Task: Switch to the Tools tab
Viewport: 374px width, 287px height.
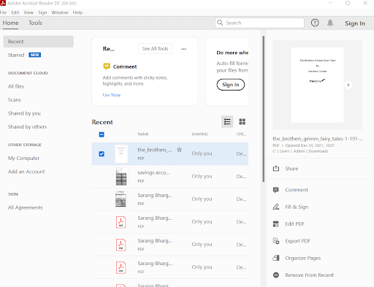Action: pos(35,23)
